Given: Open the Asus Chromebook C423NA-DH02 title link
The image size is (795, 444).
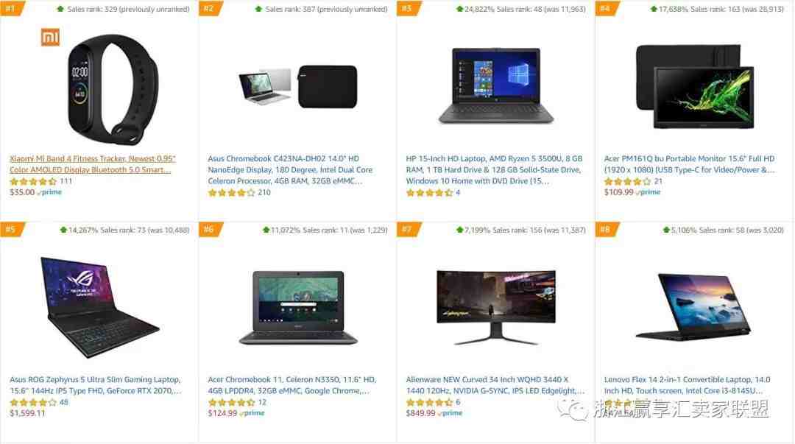Looking at the screenshot, I should (x=290, y=169).
